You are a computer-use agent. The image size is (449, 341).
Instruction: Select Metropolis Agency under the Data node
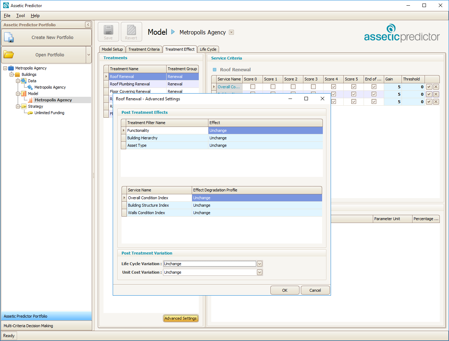pyautogui.click(x=50, y=87)
